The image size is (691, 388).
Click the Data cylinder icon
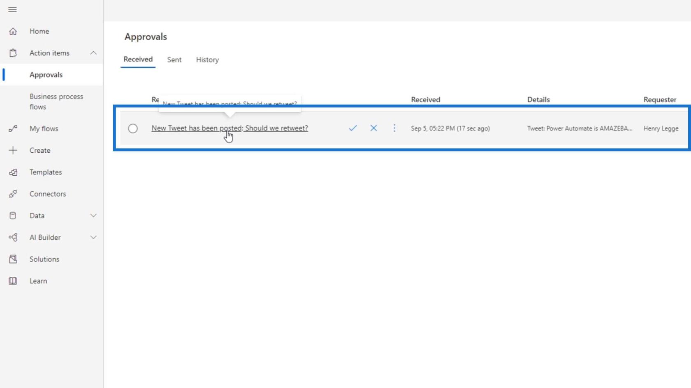13,216
